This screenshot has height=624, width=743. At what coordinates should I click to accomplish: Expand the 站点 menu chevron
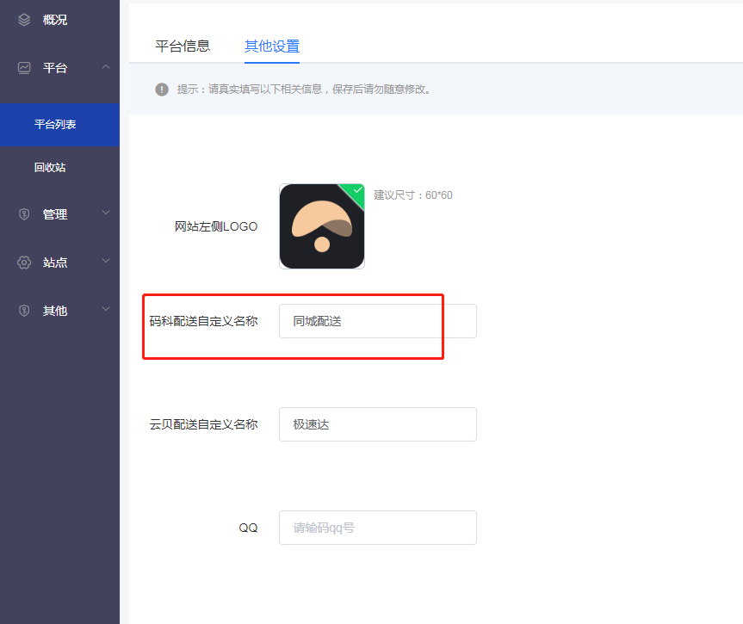coord(106,261)
